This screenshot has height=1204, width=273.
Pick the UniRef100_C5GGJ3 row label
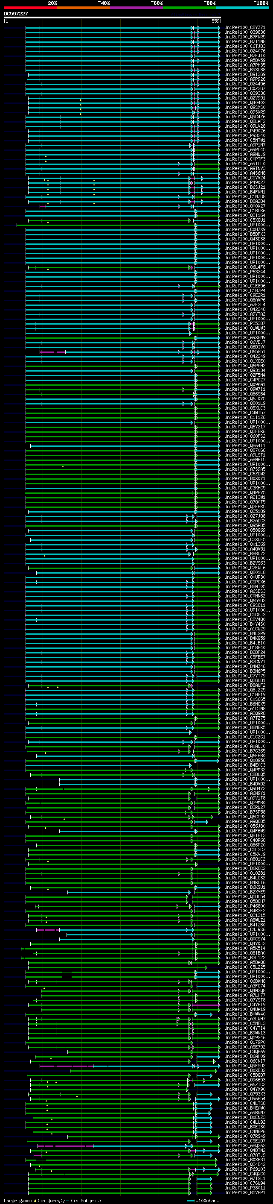[x=245, y=615]
